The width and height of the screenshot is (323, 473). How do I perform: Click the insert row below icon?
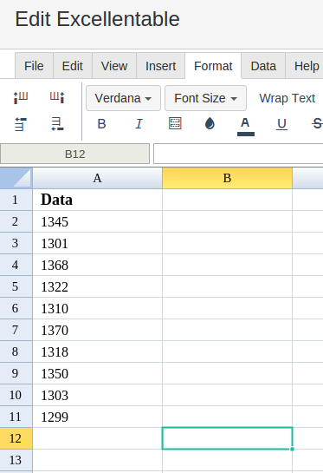click(57, 124)
